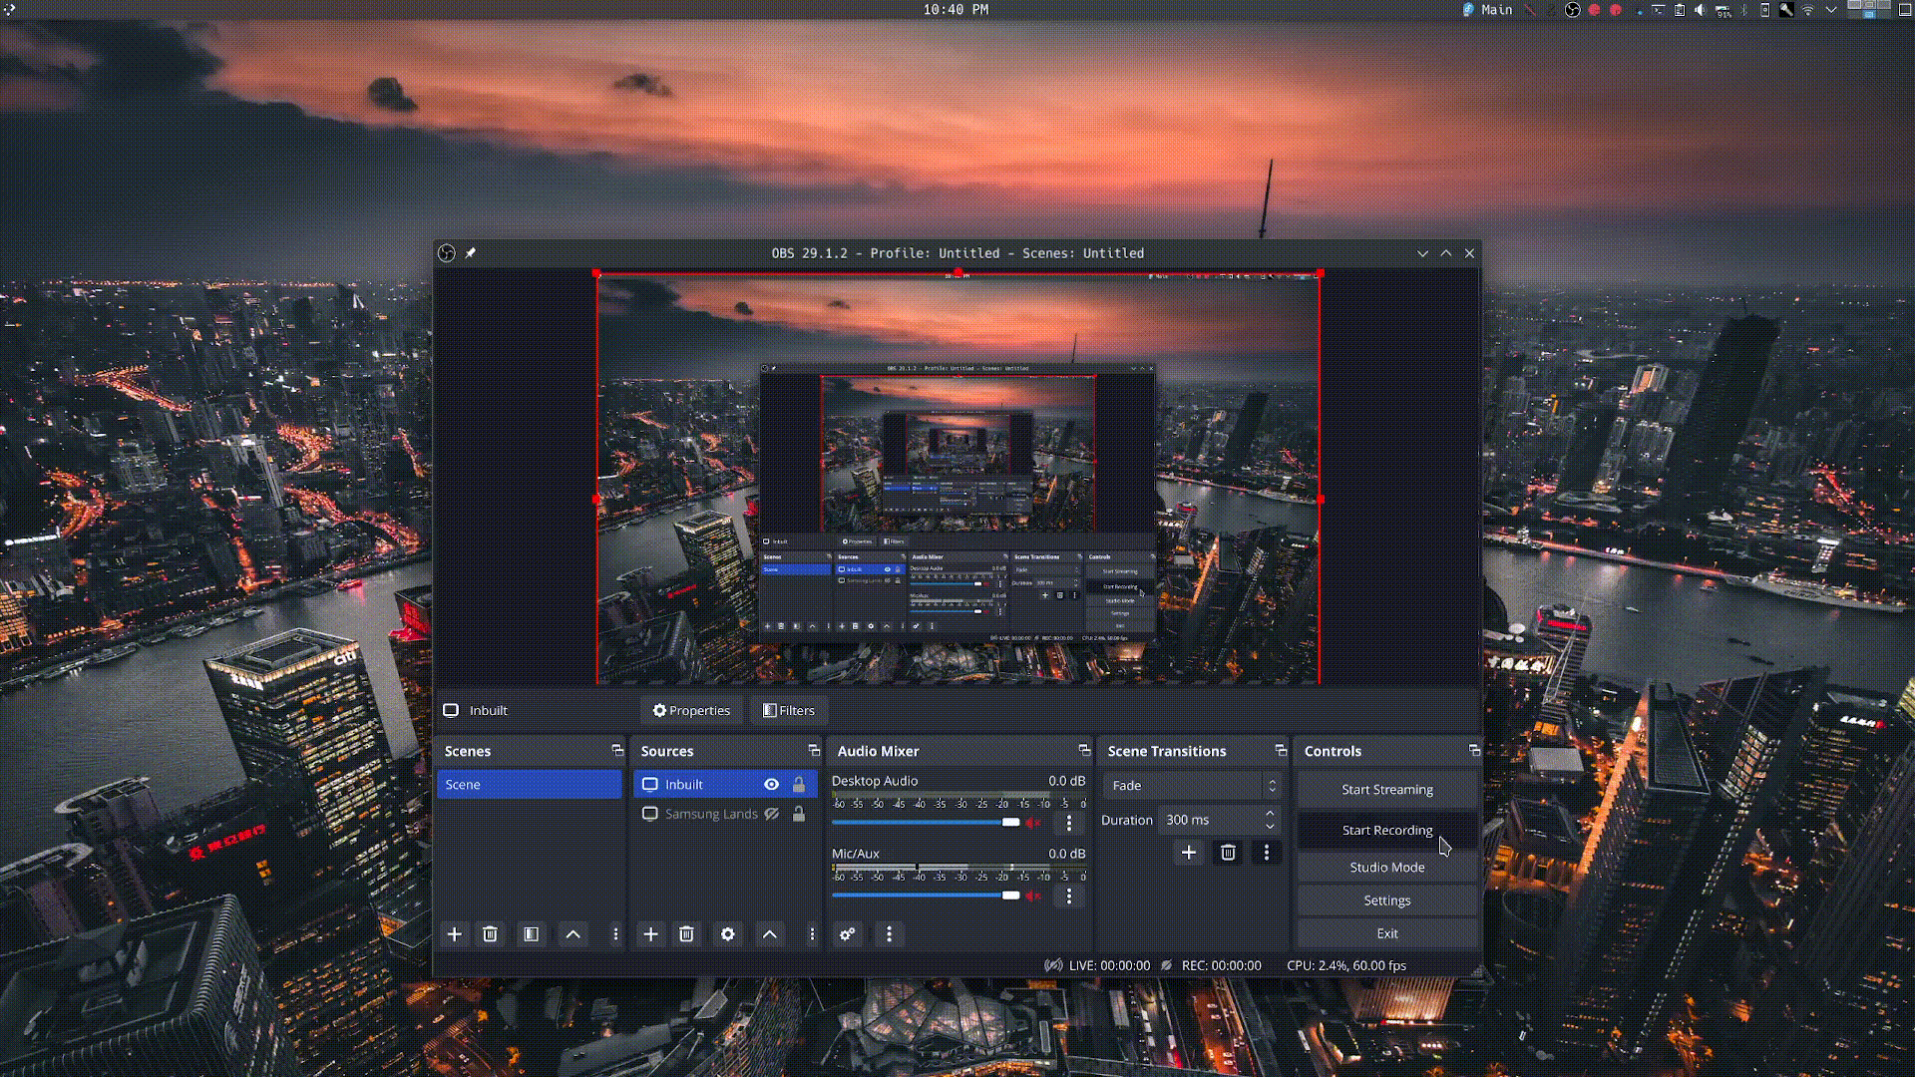
Task: Open Mic/Aux three-dot options menu
Action: (x=1069, y=896)
